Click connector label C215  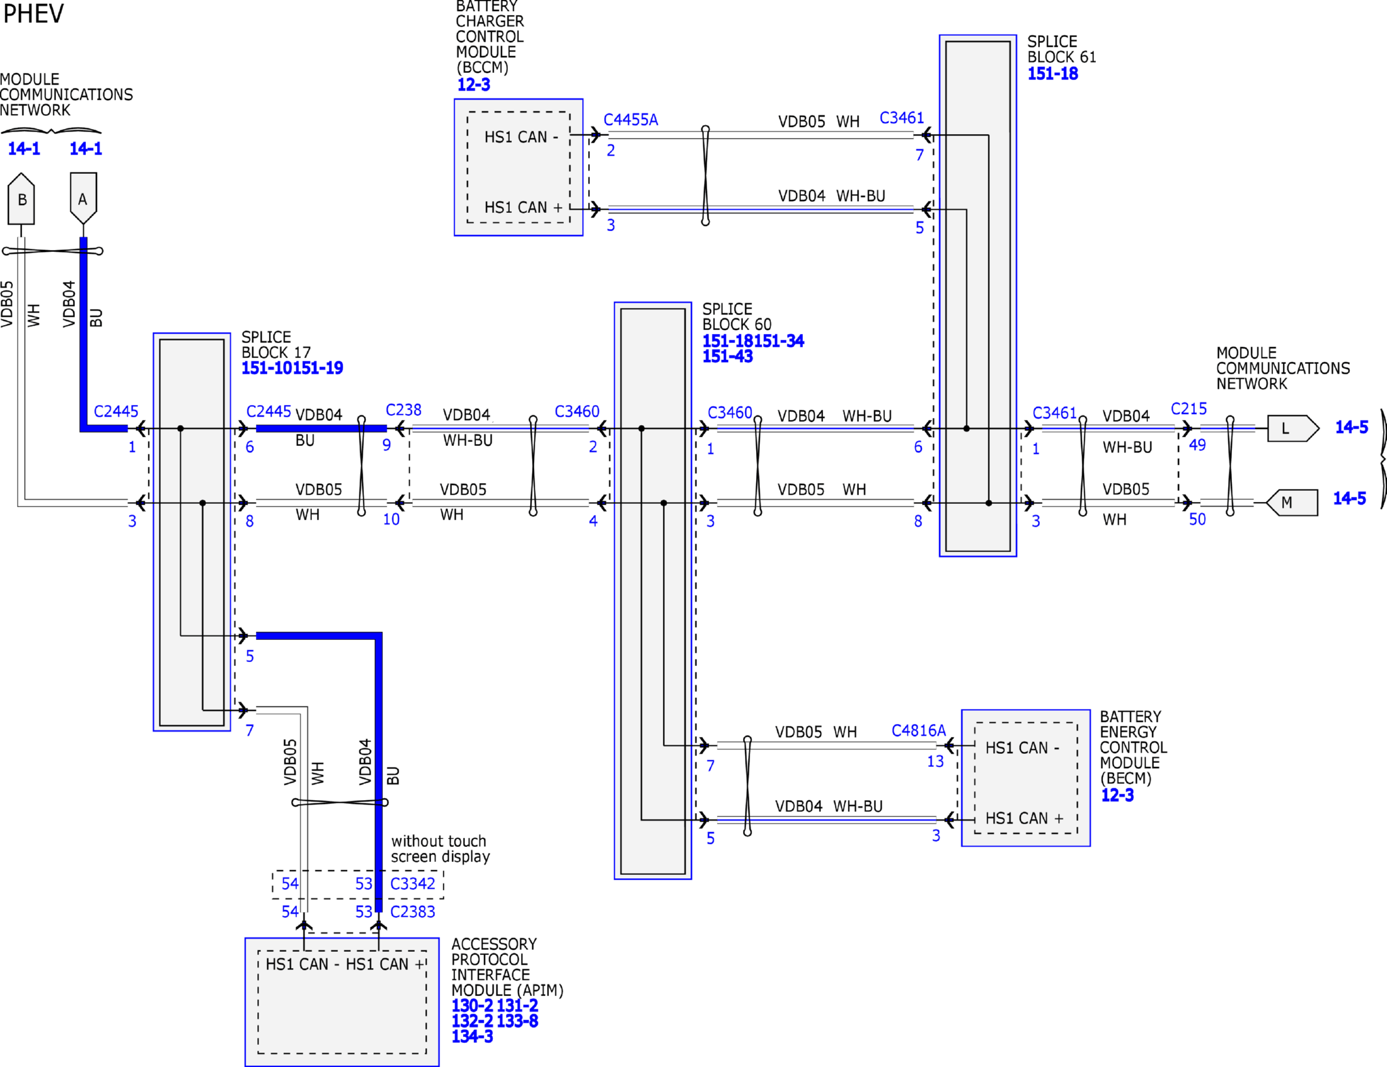click(1189, 409)
